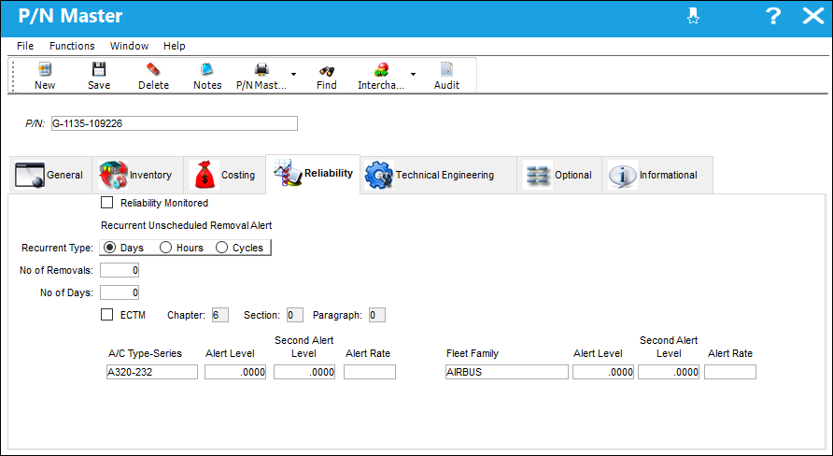The width and height of the screenshot is (833, 456).
Task: Click the pin icon in title bar
Action: click(693, 16)
